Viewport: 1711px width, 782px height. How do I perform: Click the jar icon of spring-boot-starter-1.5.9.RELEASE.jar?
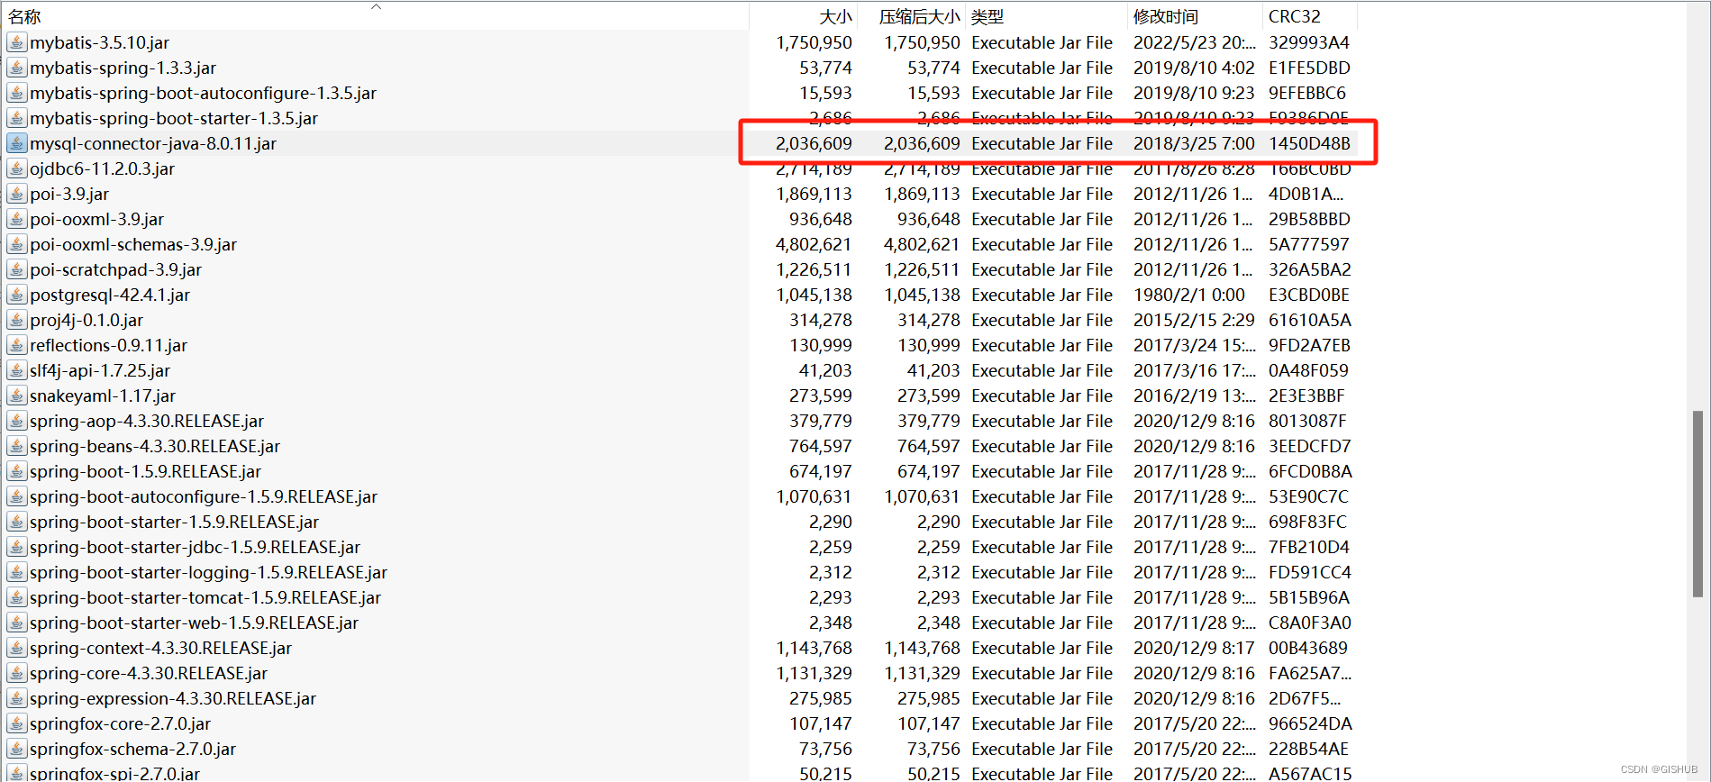point(16,522)
